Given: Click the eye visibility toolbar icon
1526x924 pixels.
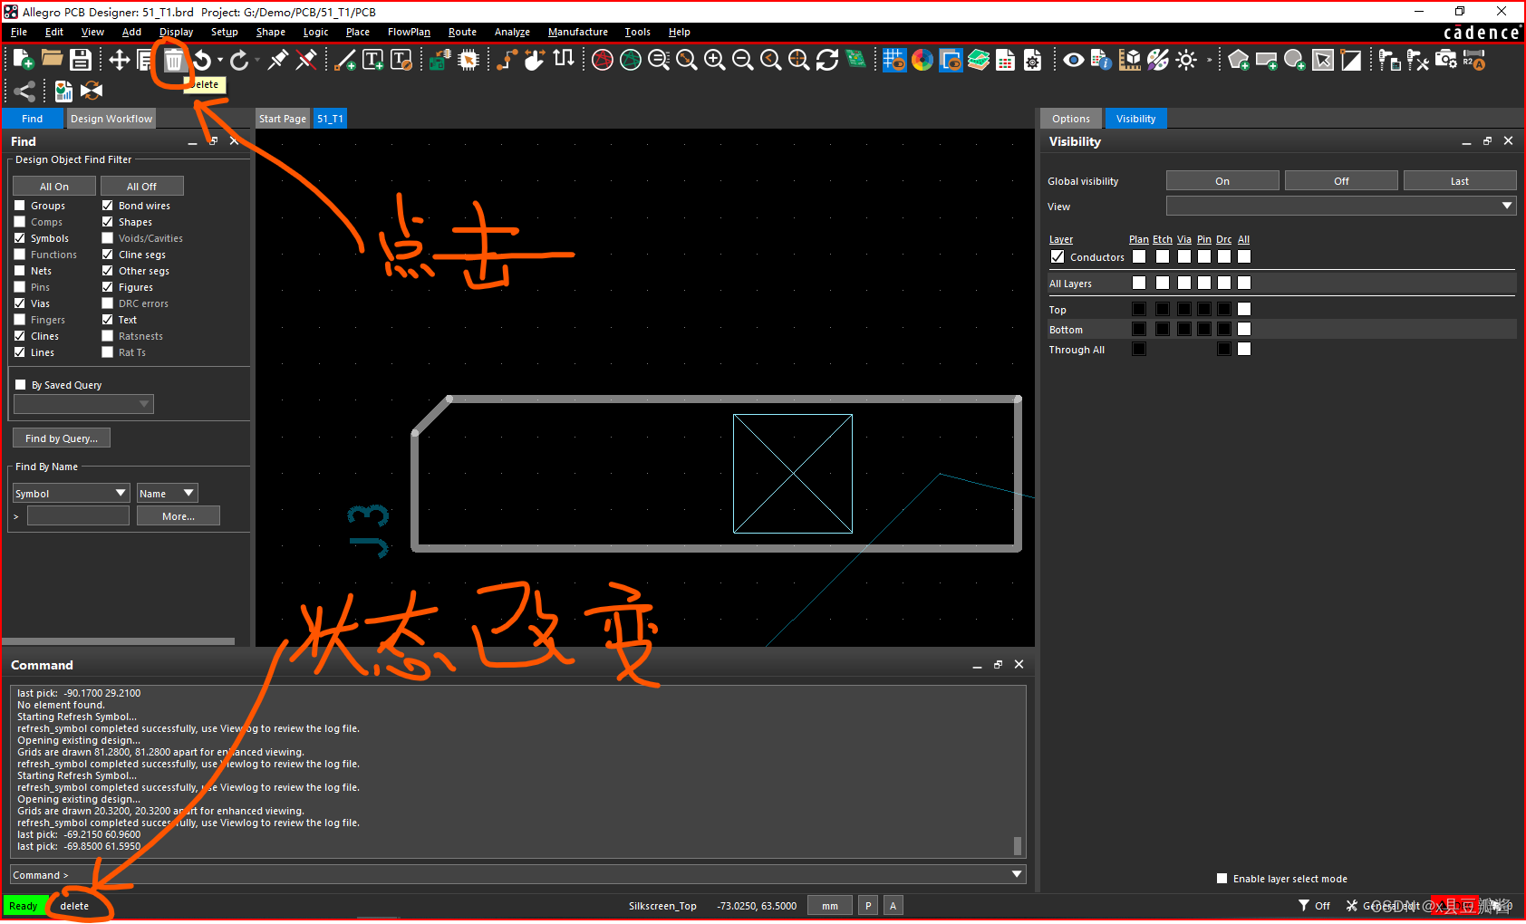Looking at the screenshot, I should pyautogui.click(x=1074, y=60).
